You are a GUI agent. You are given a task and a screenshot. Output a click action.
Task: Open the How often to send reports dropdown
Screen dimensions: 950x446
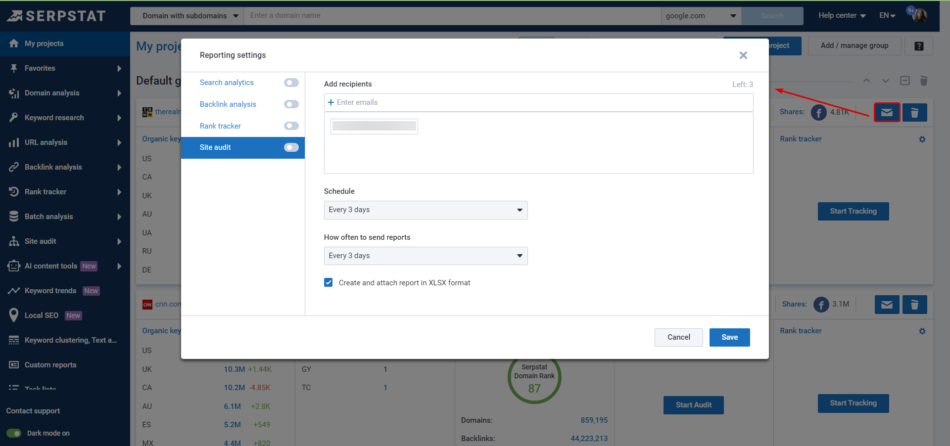click(426, 256)
